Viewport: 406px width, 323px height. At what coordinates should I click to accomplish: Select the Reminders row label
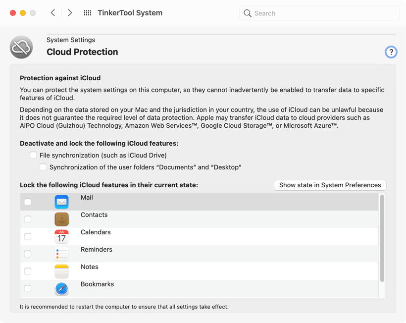pos(97,250)
